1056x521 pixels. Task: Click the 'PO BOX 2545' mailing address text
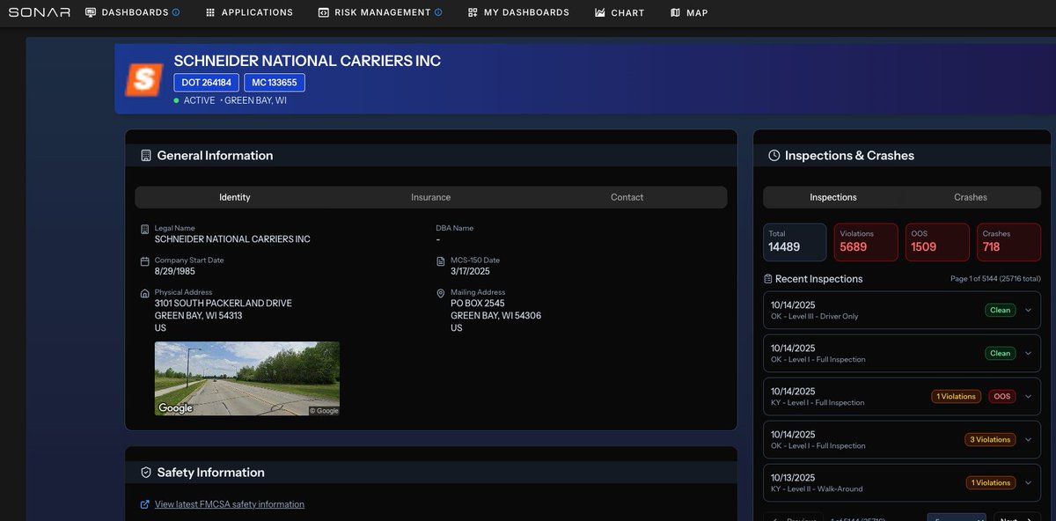[x=480, y=304]
